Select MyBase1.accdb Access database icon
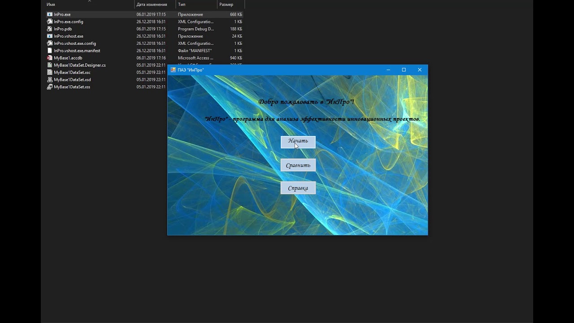 (x=50, y=58)
